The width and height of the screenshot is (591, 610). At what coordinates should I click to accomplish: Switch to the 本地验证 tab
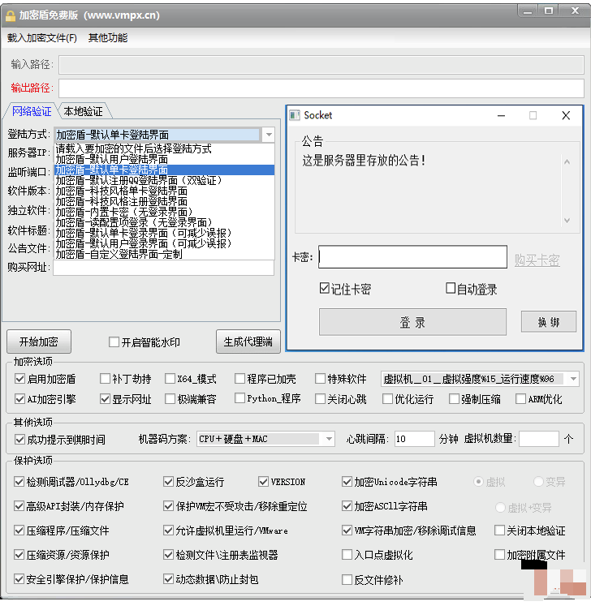pyautogui.click(x=83, y=111)
